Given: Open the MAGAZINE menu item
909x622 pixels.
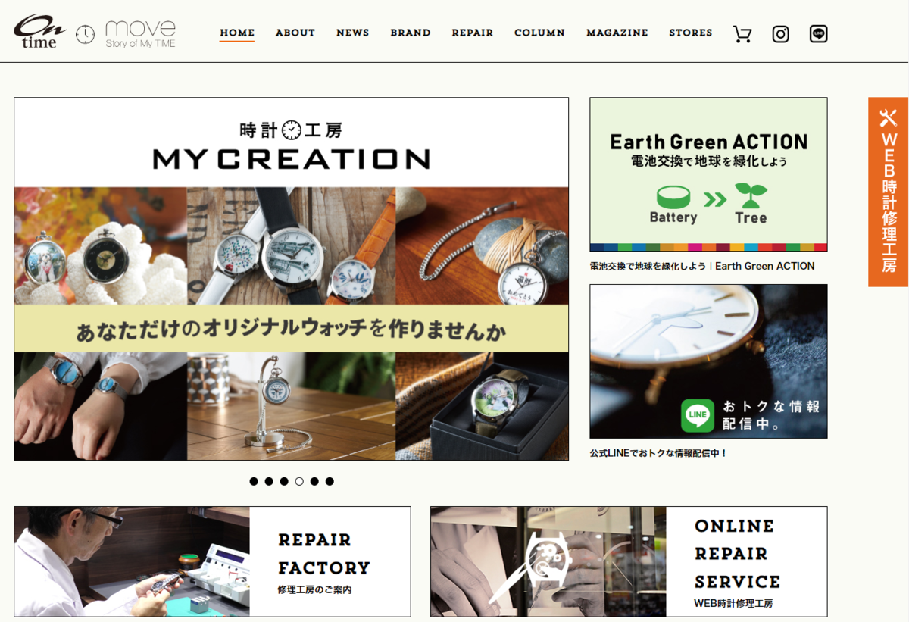Looking at the screenshot, I should 617,33.
